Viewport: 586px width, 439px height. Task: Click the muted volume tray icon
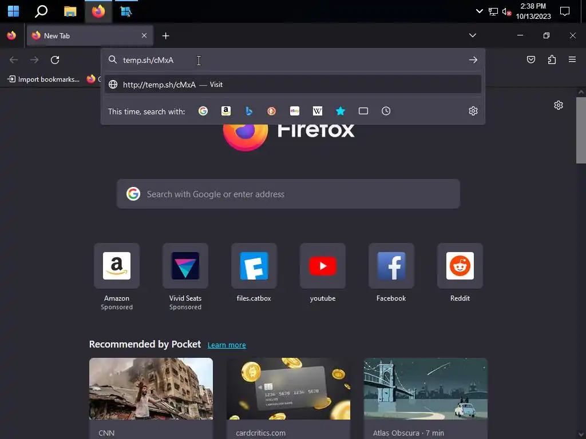[x=506, y=11]
